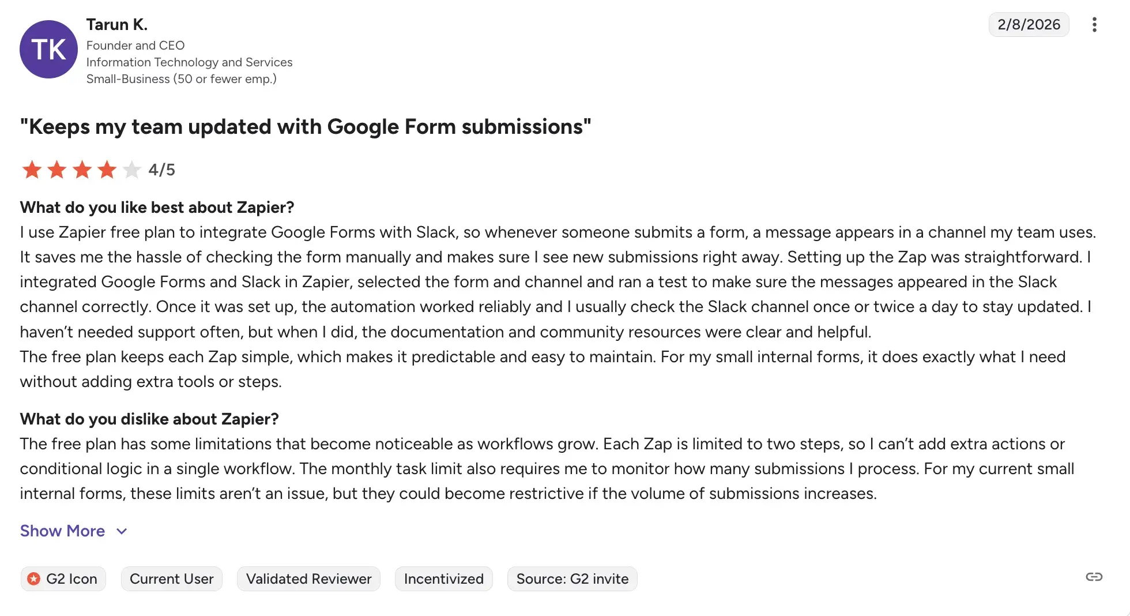Click the Validated Reviewer badge

pos(308,579)
